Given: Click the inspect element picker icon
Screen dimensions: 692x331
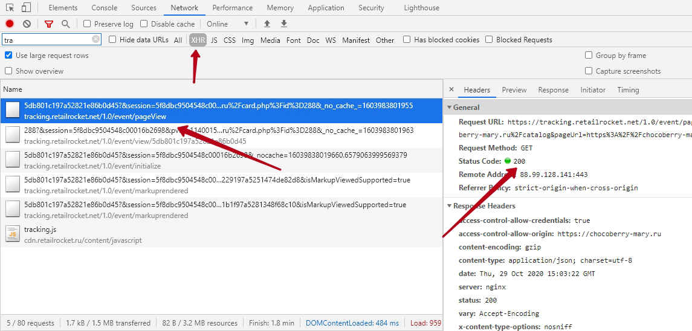Looking at the screenshot, I should pyautogui.click(x=9, y=8).
